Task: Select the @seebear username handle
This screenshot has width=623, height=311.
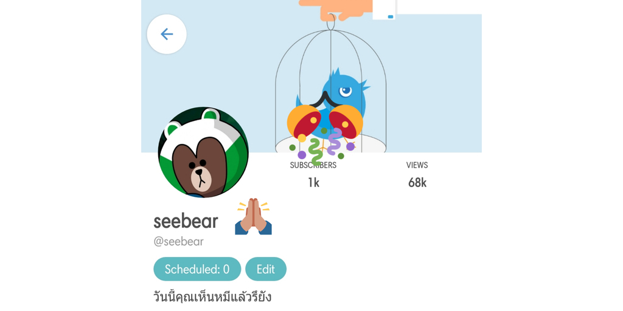Action: pos(178,242)
